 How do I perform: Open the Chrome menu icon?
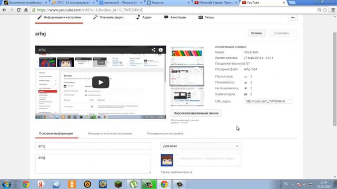point(333,10)
